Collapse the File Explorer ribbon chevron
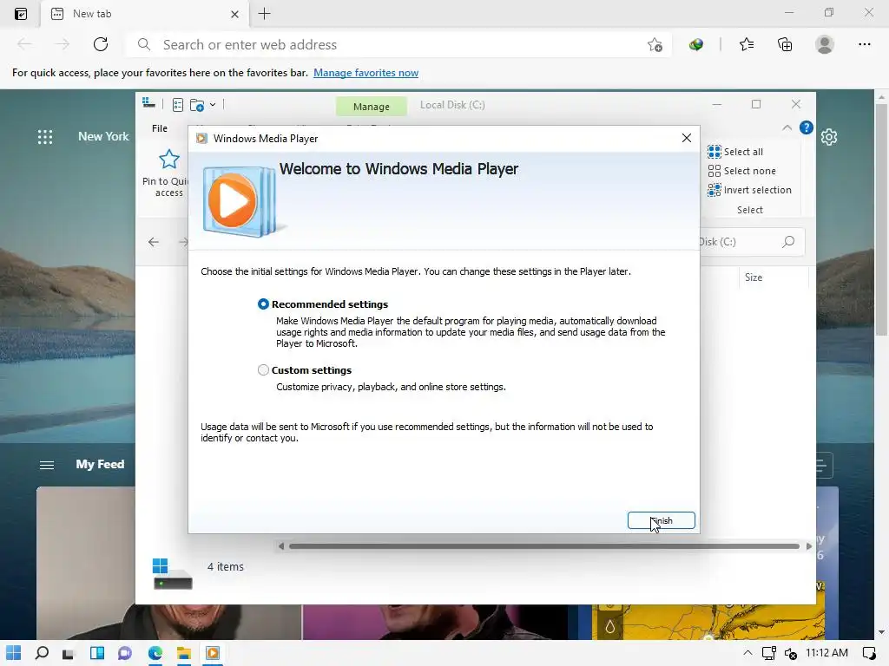 787,128
